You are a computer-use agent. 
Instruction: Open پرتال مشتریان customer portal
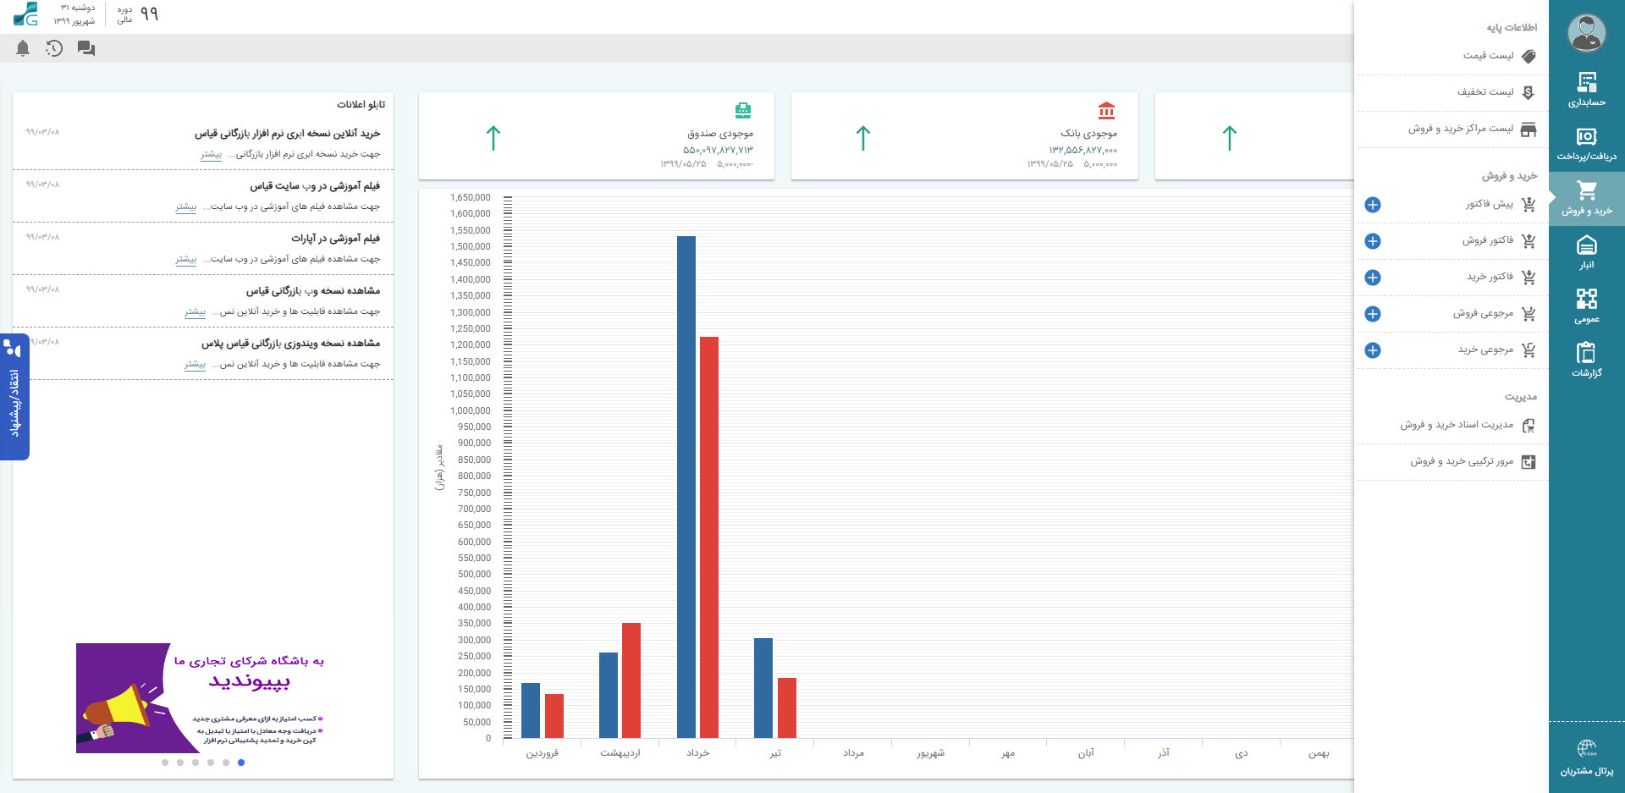coord(1586,758)
